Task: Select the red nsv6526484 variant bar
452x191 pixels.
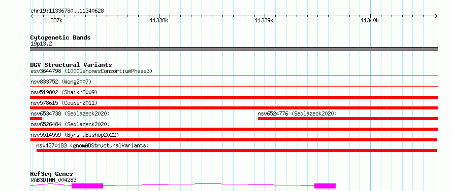Action: (x=234, y=129)
